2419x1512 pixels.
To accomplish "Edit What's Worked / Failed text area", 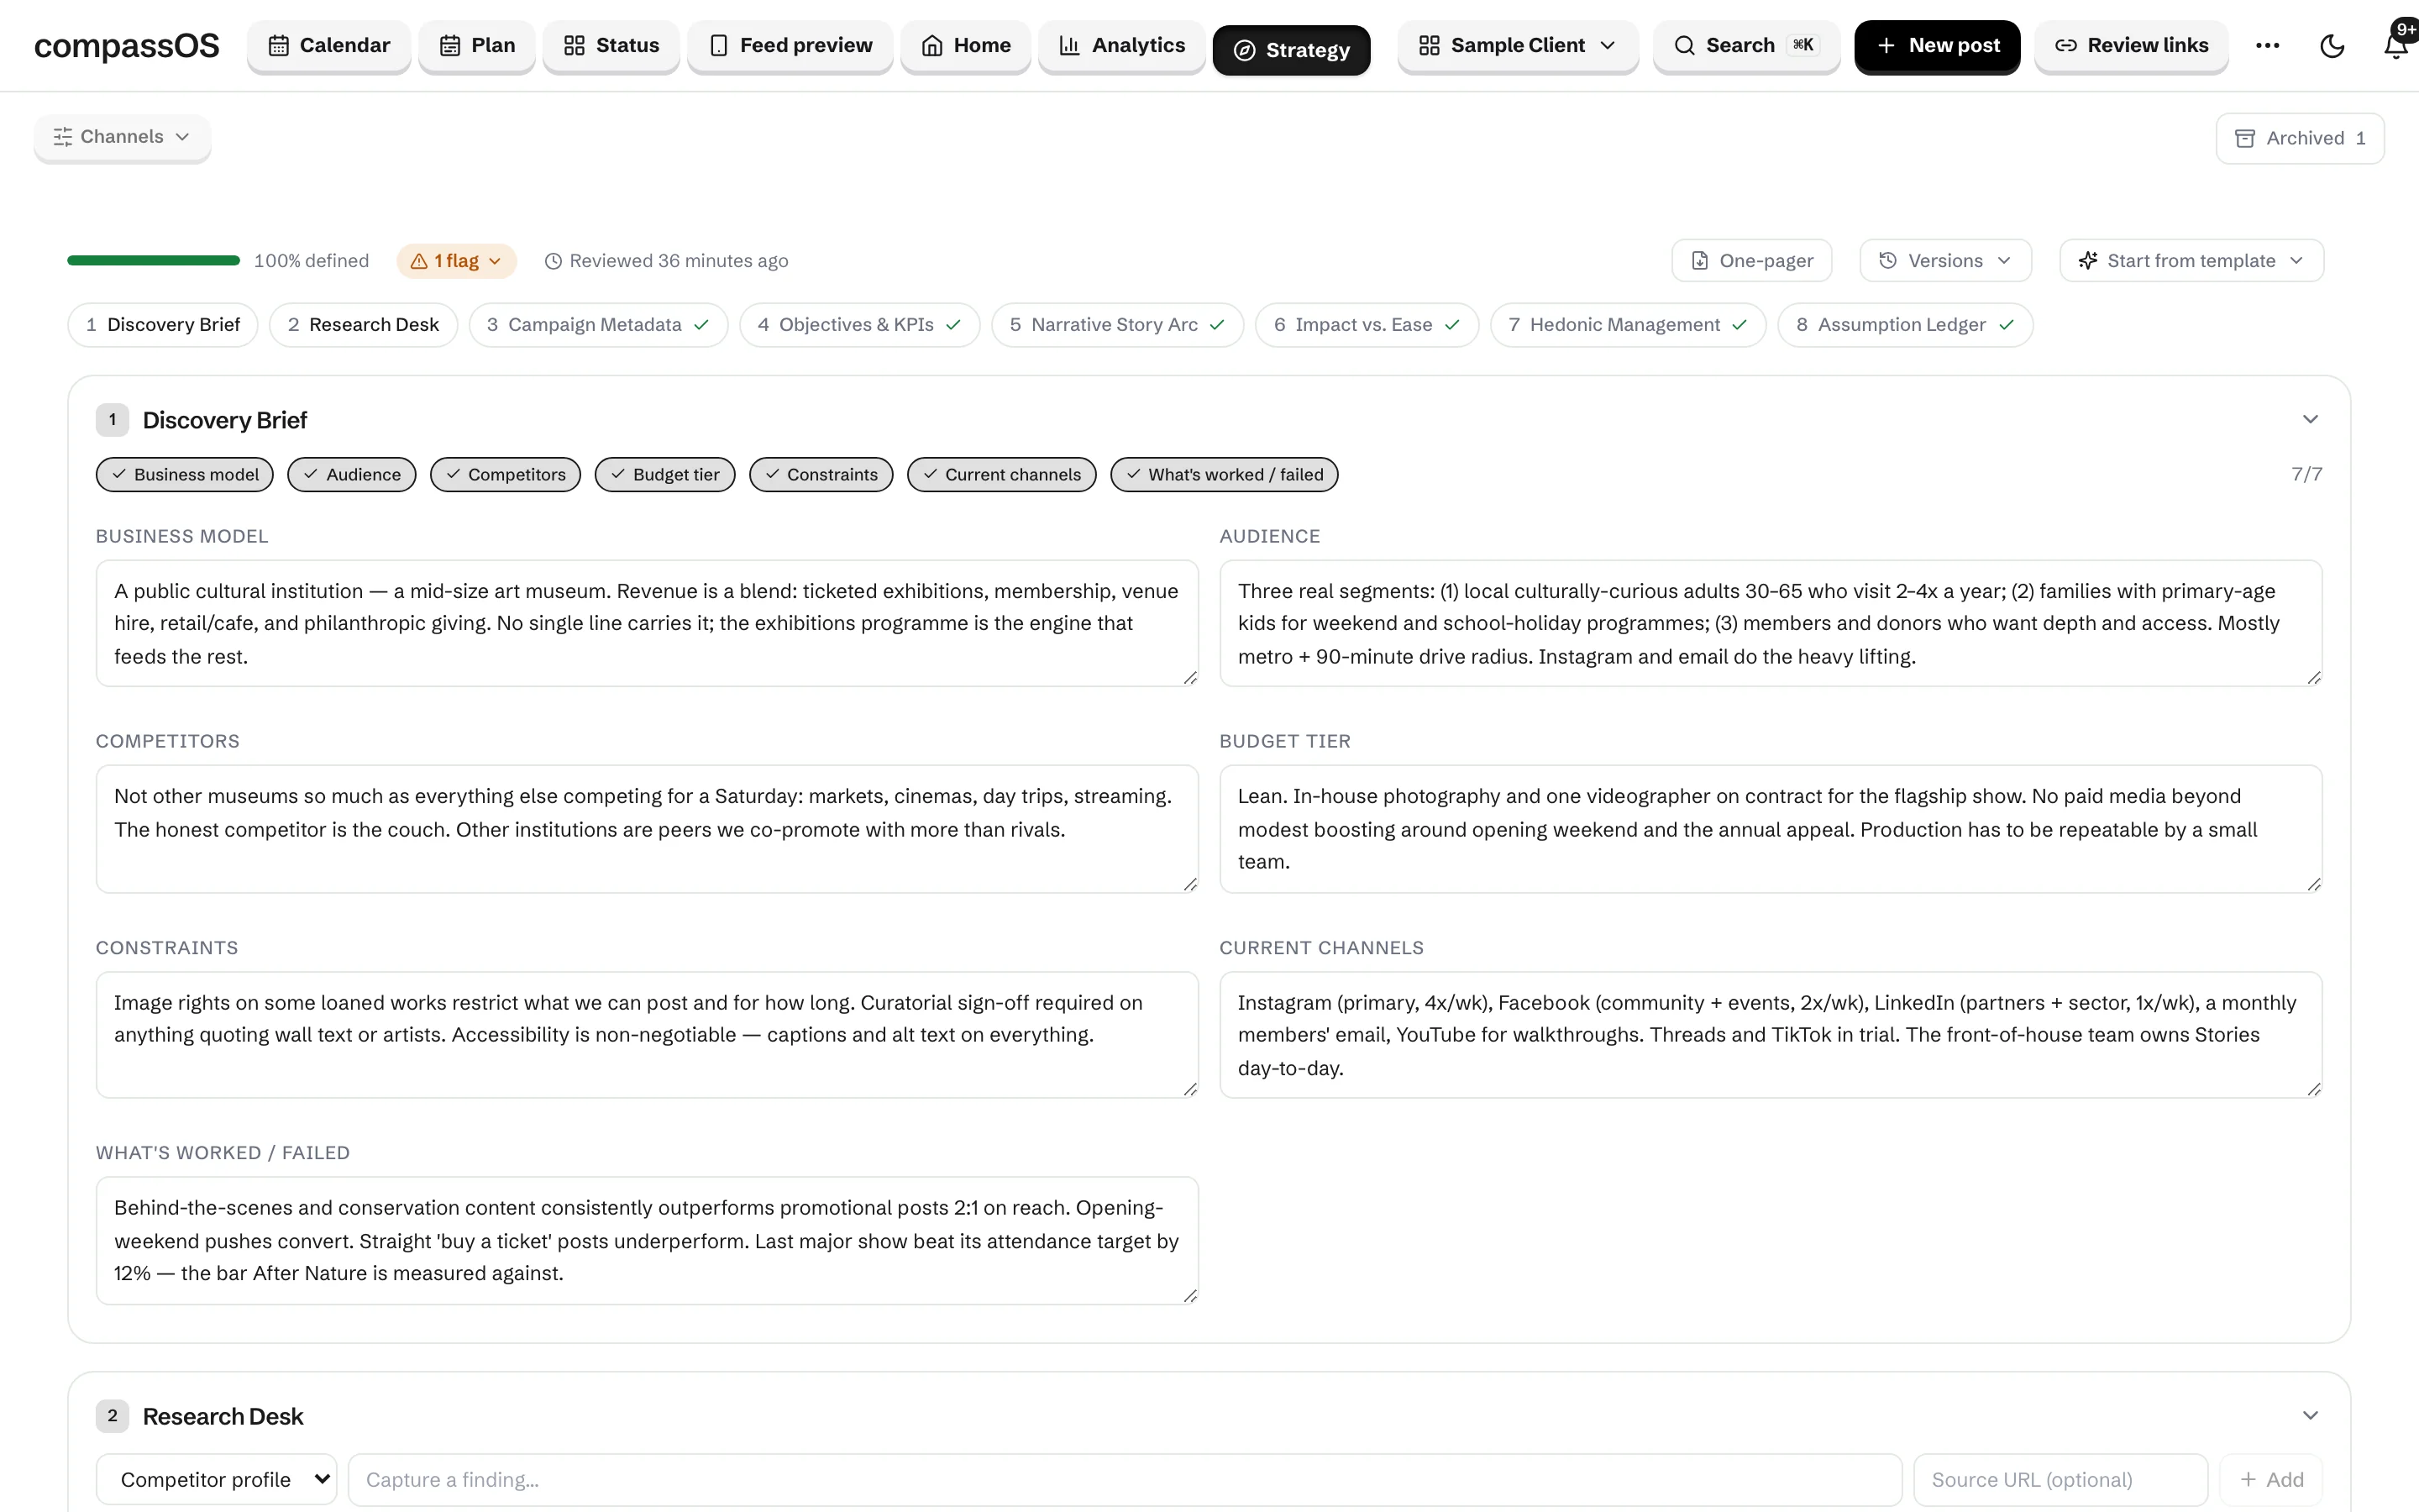I will (647, 1241).
